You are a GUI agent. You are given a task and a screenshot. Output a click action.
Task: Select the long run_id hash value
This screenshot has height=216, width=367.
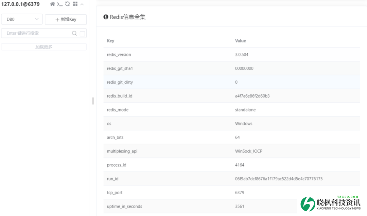(x=279, y=179)
